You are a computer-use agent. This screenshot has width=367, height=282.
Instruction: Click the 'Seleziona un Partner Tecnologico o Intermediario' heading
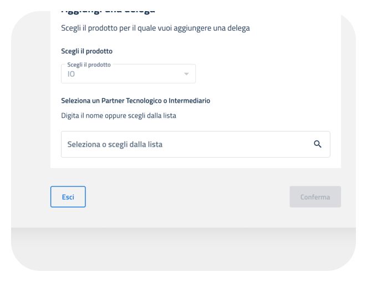click(136, 100)
